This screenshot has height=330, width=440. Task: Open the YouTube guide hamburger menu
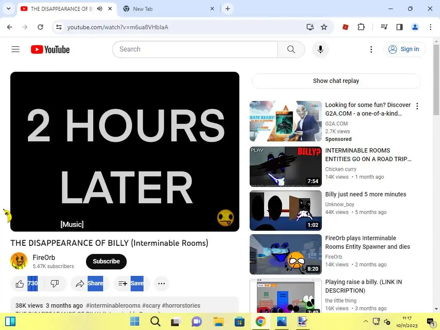click(x=15, y=49)
